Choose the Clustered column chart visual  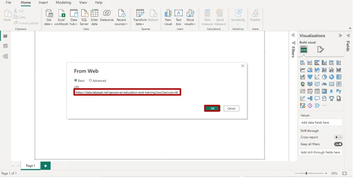[324, 63]
